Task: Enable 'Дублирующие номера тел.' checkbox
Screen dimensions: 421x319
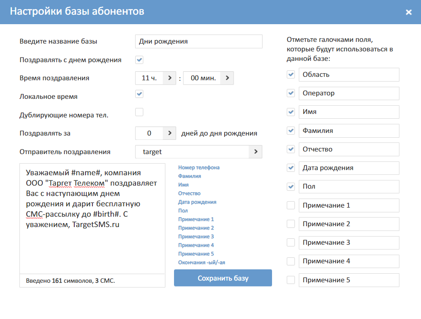Action: (139, 112)
